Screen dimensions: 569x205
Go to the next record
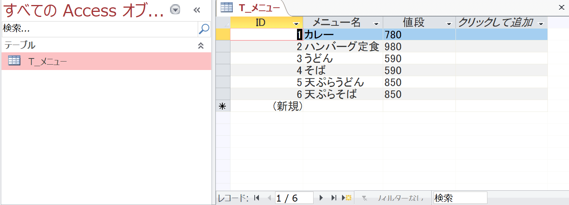click(x=321, y=198)
